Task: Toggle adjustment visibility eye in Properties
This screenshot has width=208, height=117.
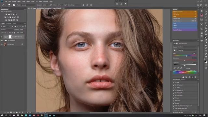Action: point(192,77)
